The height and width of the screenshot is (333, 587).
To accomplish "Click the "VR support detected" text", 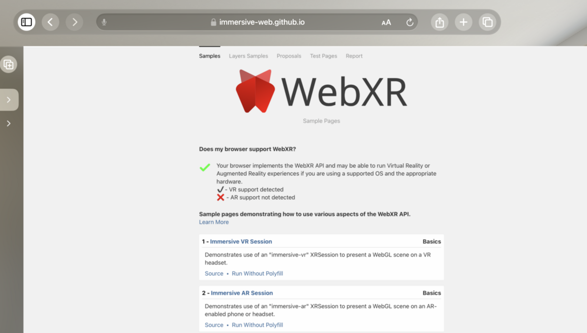I will coord(256,189).
